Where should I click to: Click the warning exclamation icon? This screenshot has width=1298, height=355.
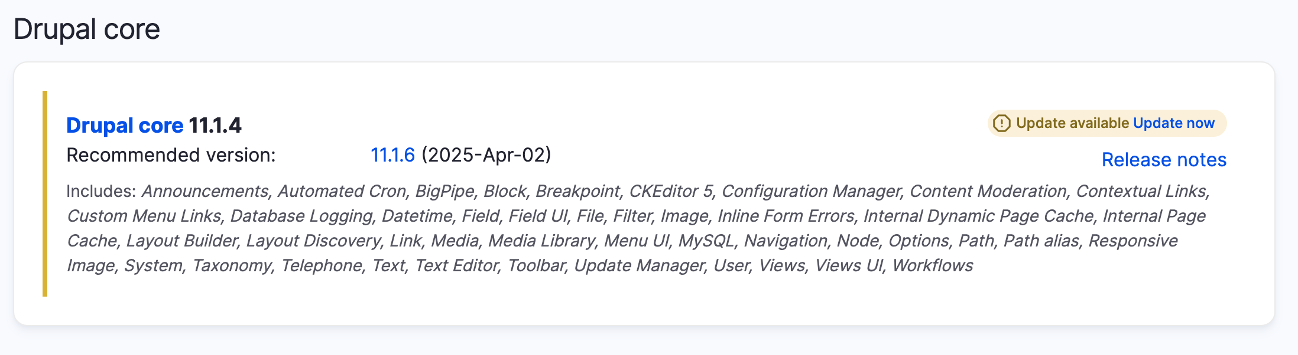click(1001, 123)
